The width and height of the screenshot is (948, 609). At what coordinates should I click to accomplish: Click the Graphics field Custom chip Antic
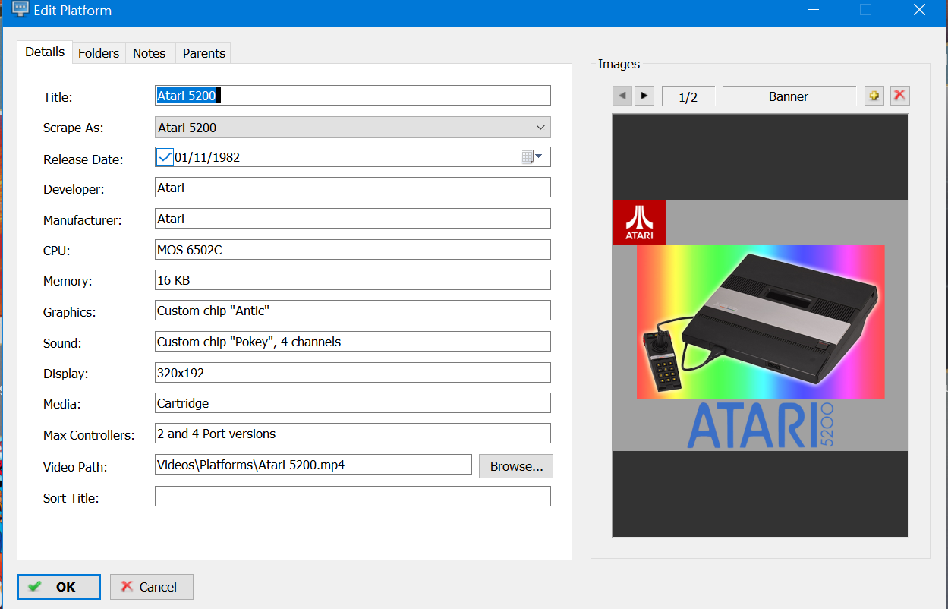[x=353, y=311]
